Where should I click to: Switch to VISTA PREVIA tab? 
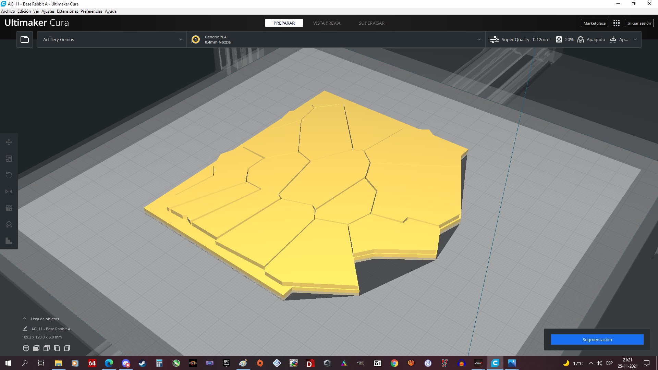coord(326,23)
